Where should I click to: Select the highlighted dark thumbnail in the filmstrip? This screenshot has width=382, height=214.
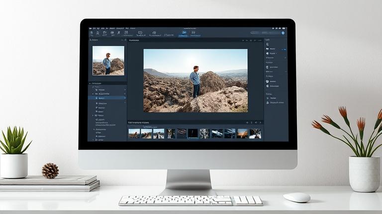coord(193,134)
